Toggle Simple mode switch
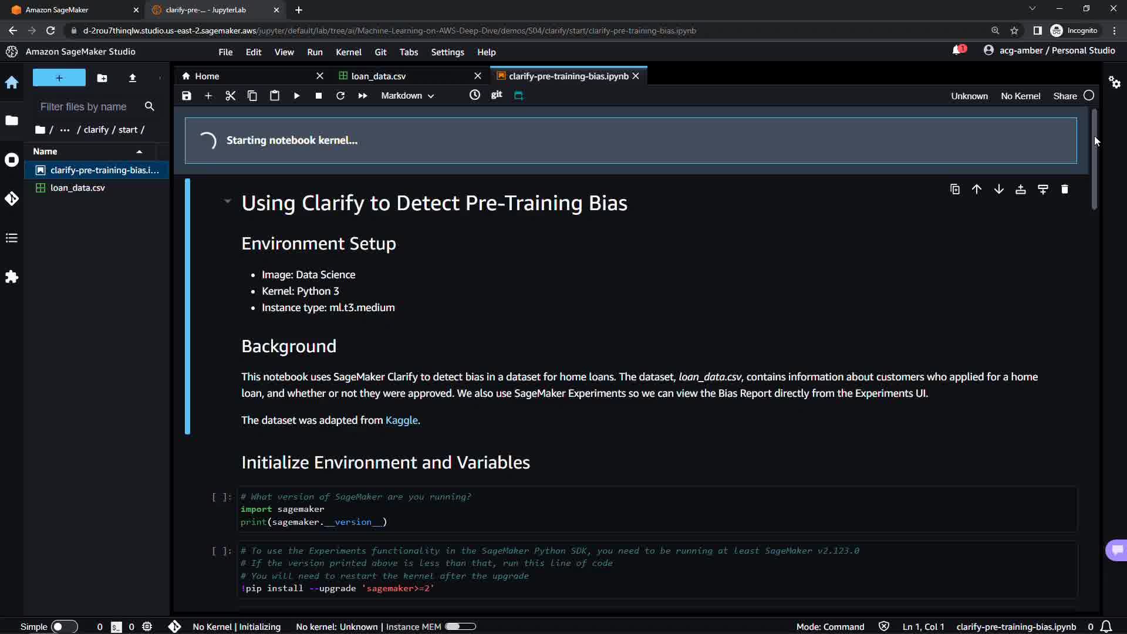 64,626
